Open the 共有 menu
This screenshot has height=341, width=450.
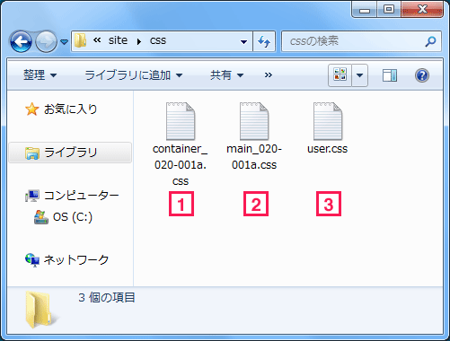coord(226,74)
